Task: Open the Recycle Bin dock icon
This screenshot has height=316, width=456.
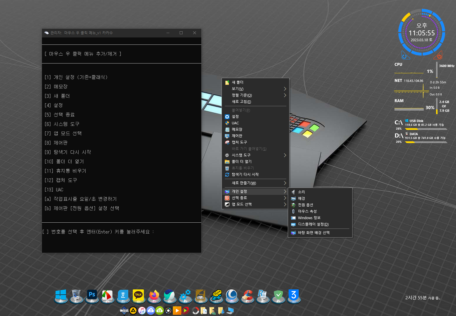Action: point(76,296)
